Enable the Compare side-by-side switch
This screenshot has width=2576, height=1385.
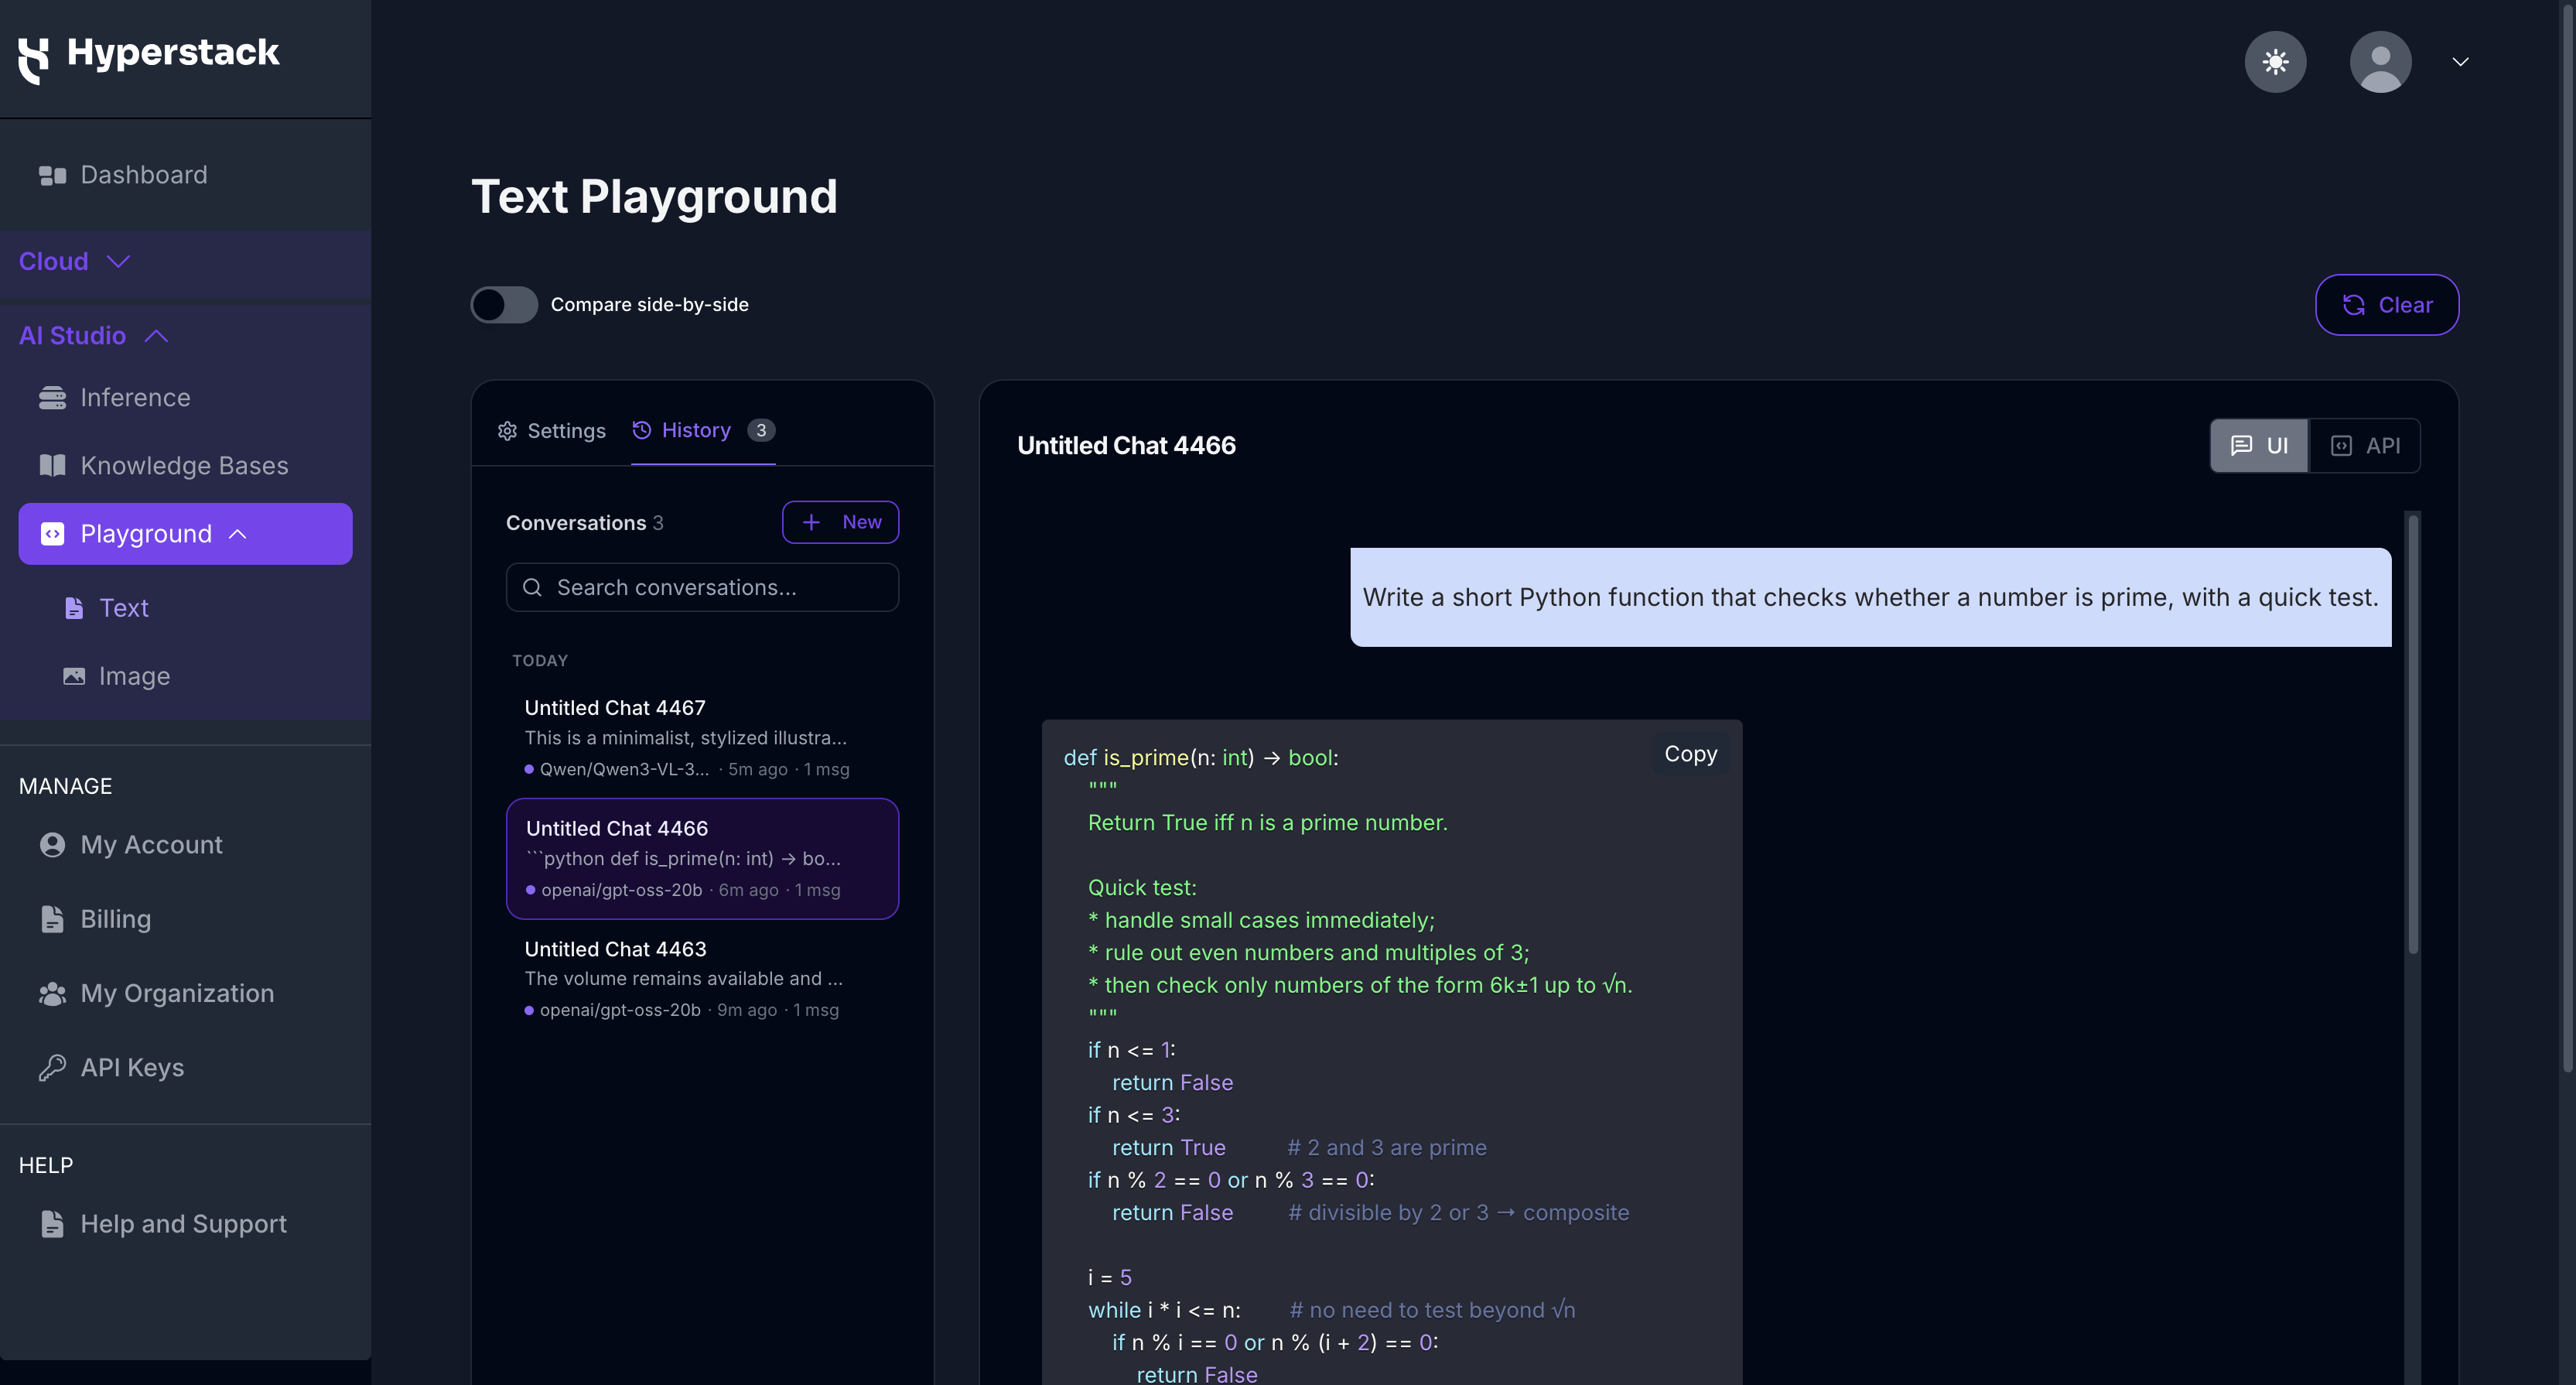tap(504, 305)
